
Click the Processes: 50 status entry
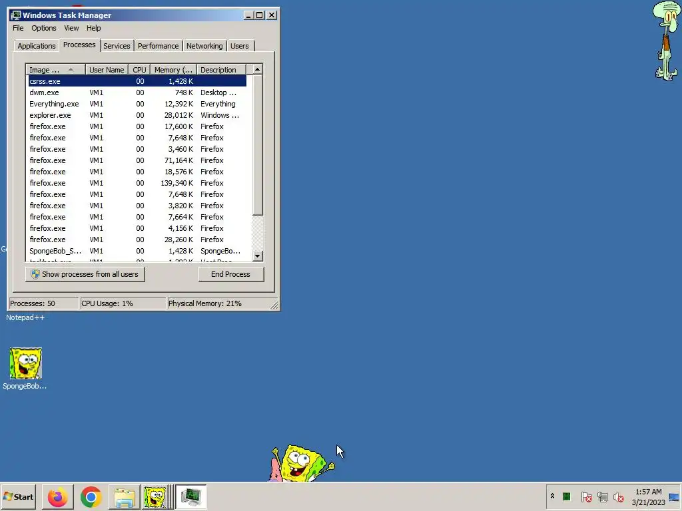tap(43, 303)
